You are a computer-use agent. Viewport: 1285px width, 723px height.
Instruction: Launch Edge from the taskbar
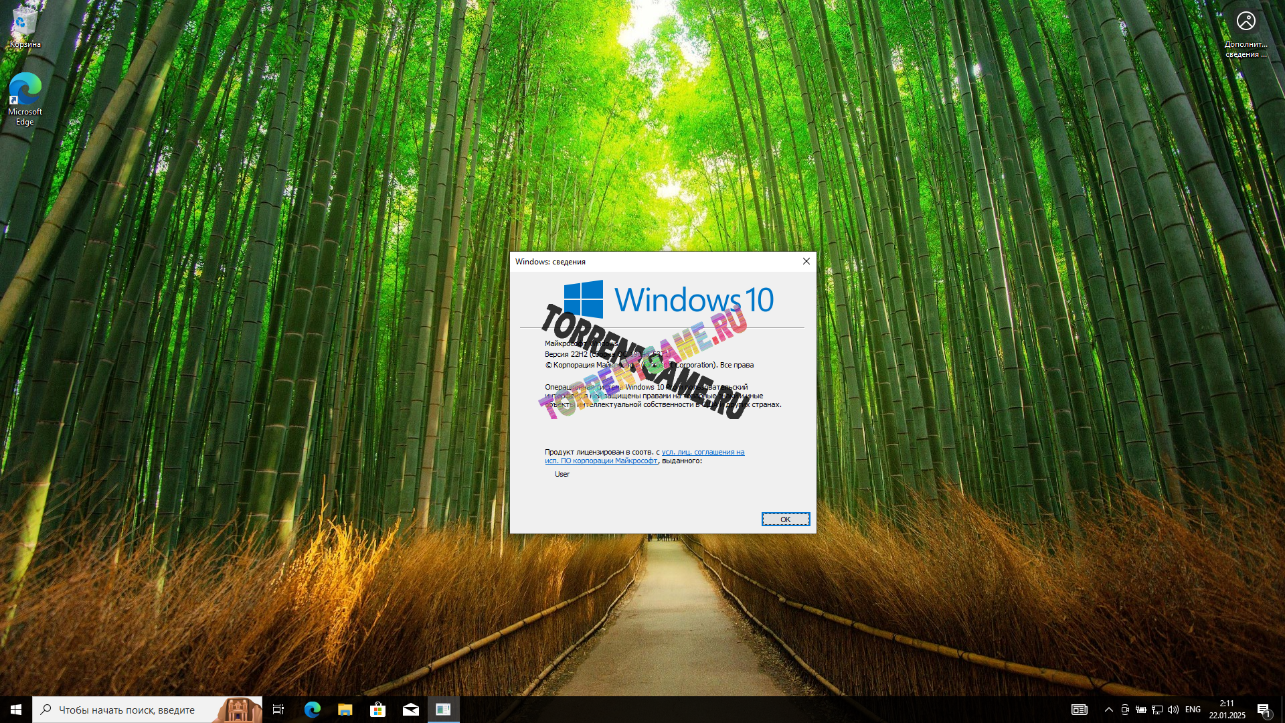(312, 710)
